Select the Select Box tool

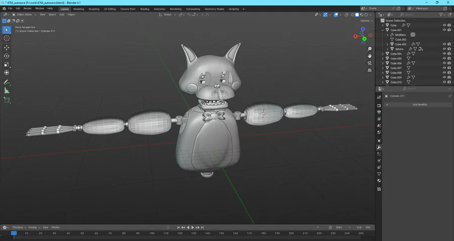pyautogui.click(x=7, y=30)
